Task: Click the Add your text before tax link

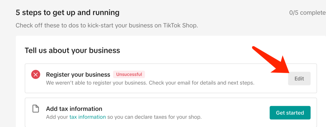Action: point(57,117)
